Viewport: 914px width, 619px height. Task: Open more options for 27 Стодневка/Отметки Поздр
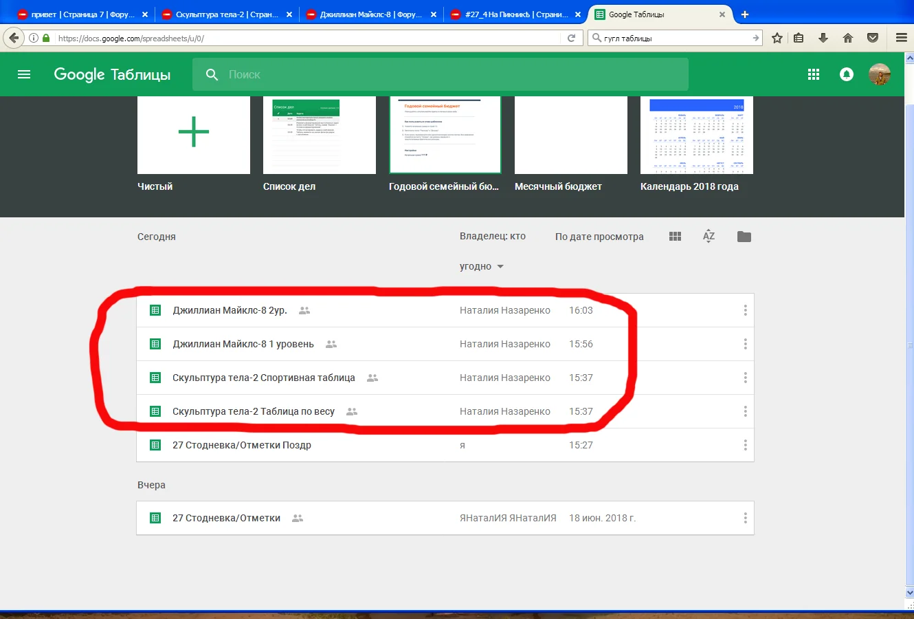[745, 445]
